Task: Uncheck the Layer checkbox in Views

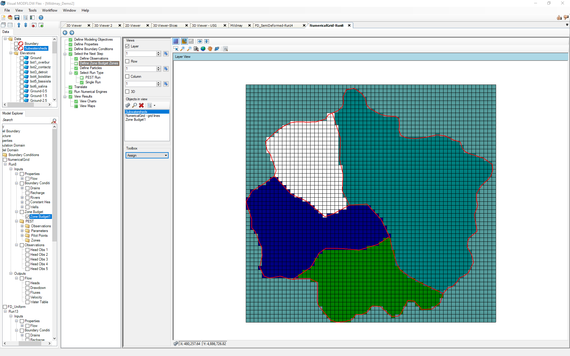Action: [127, 46]
